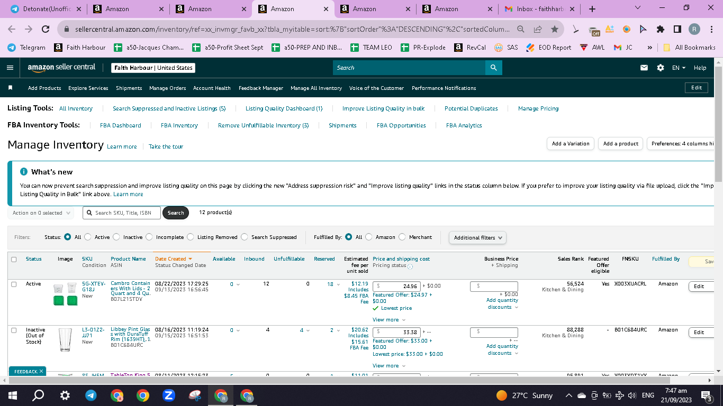Viewport: 723px width, 406px height.
Task: Open the Telegram bookmark in bookmarks bar
Action: tap(26, 48)
